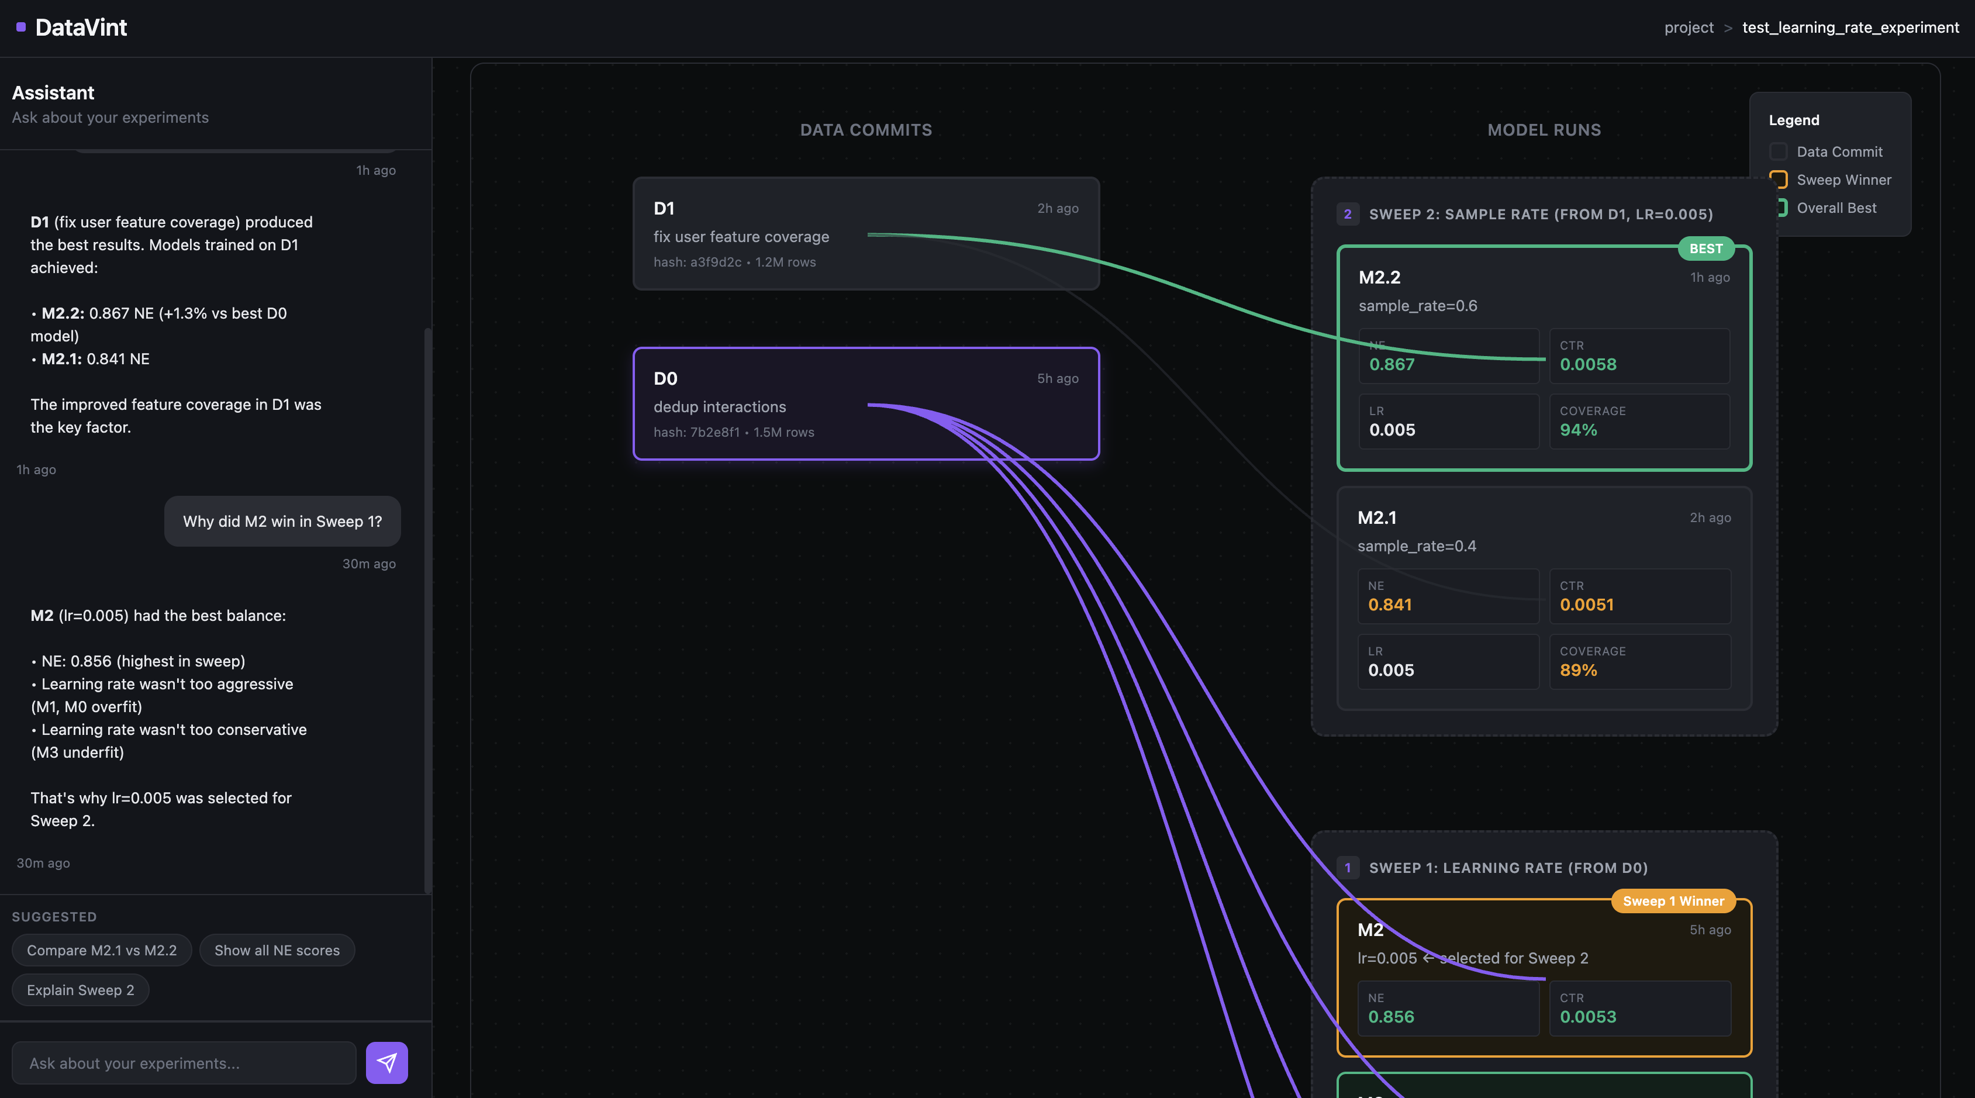The height and width of the screenshot is (1098, 1975).
Task: Click the chat panel vertical scrollbar
Action: point(427,610)
